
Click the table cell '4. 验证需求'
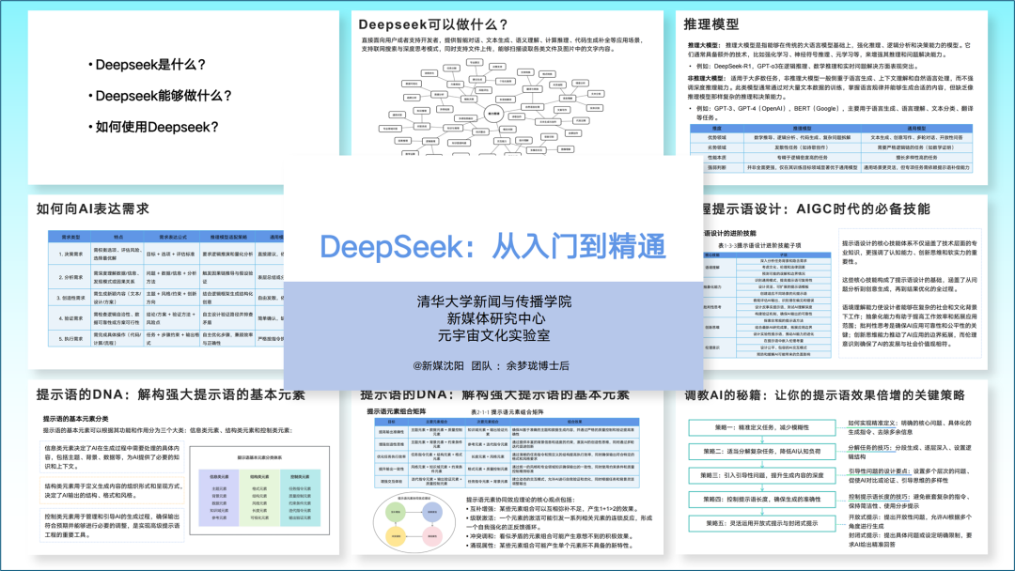tap(70, 318)
